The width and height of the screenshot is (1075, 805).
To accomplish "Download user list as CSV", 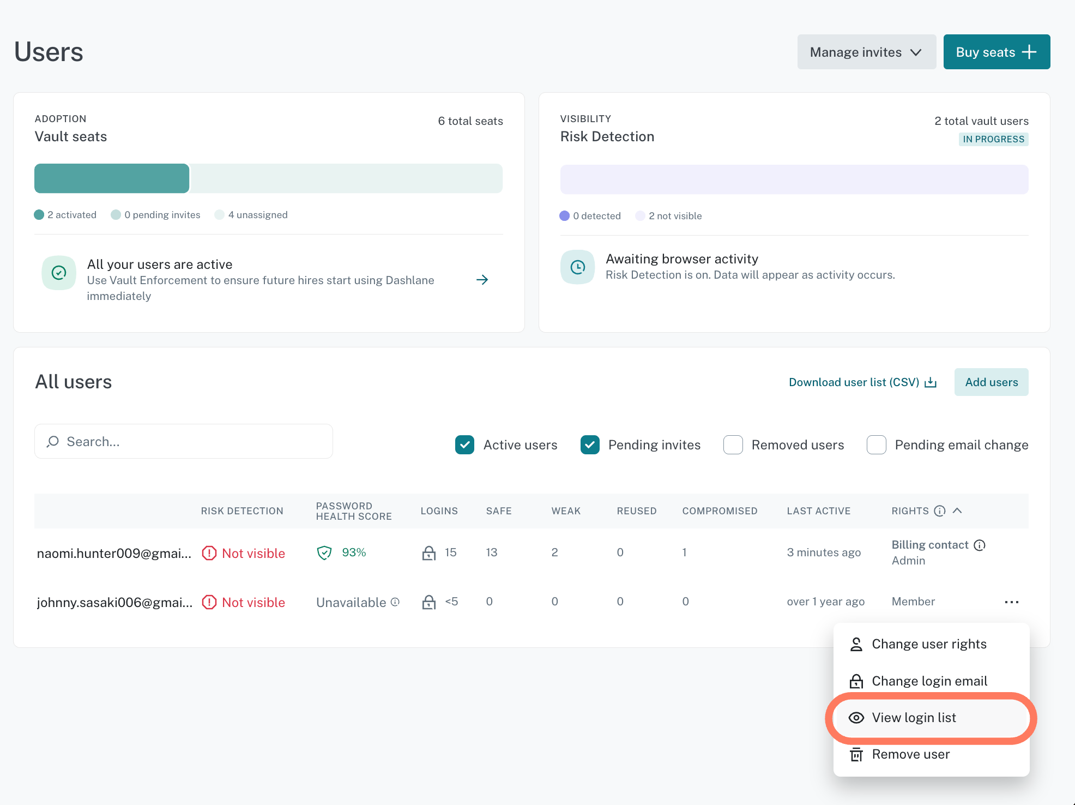I will click(863, 382).
